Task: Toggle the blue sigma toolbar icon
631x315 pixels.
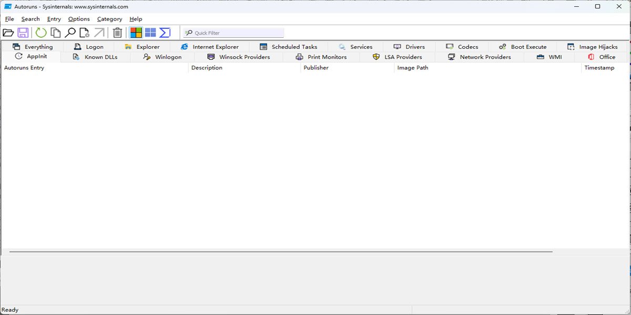Action: coord(165,33)
